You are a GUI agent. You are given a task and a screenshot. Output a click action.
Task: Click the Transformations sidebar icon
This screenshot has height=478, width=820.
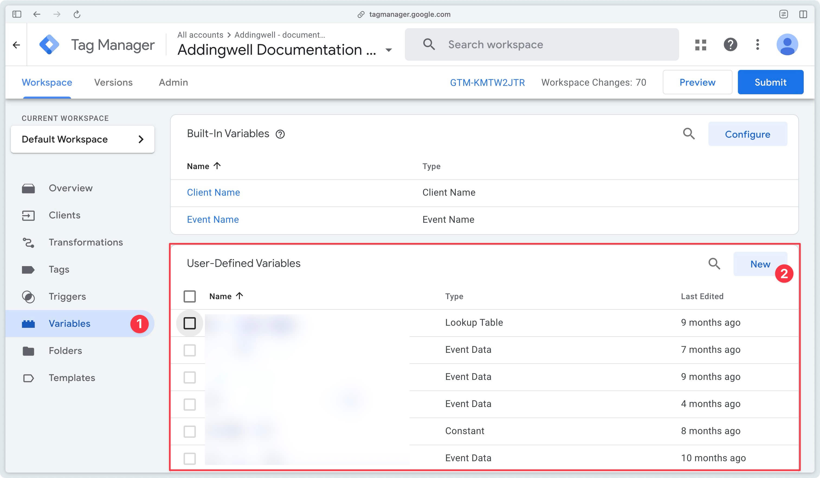click(28, 243)
